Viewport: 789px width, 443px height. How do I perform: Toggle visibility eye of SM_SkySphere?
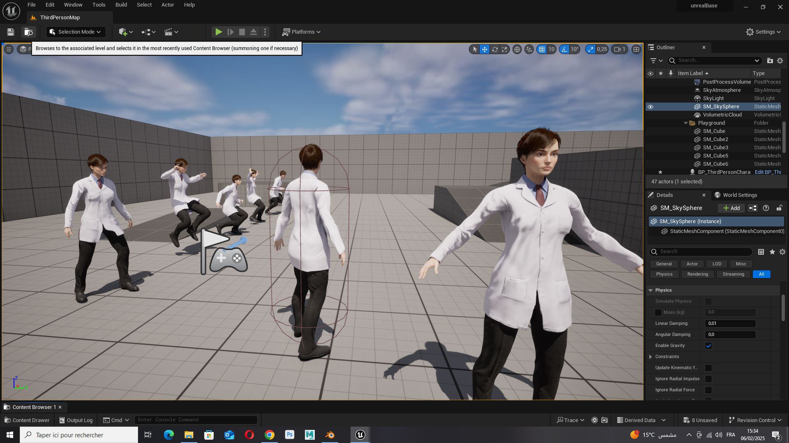click(x=650, y=107)
